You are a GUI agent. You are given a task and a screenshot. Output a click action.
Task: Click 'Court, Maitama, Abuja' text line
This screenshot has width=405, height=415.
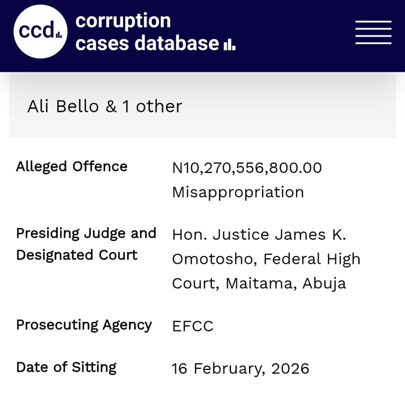coord(259,284)
